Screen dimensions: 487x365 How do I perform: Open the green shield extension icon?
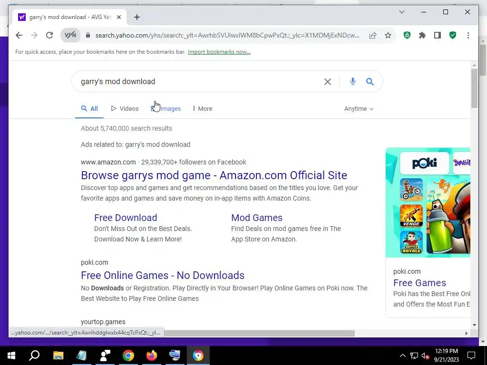tap(407, 35)
